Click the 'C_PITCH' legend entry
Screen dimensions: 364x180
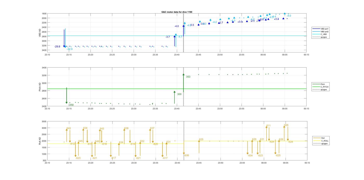click(x=324, y=87)
